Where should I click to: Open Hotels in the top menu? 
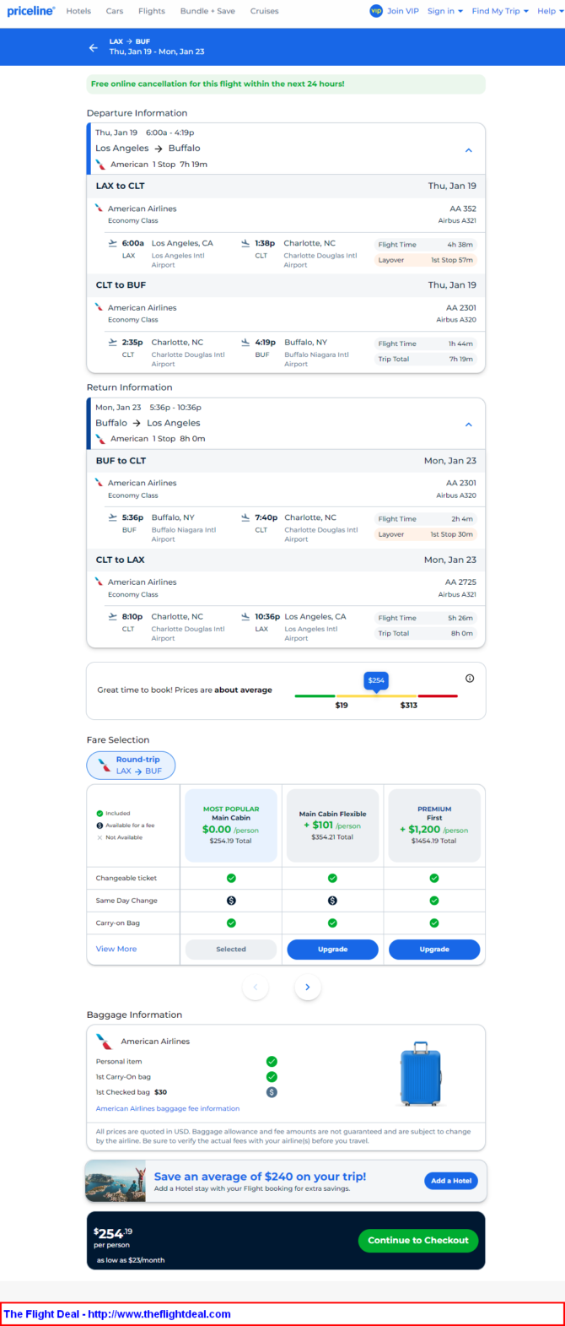(x=78, y=11)
